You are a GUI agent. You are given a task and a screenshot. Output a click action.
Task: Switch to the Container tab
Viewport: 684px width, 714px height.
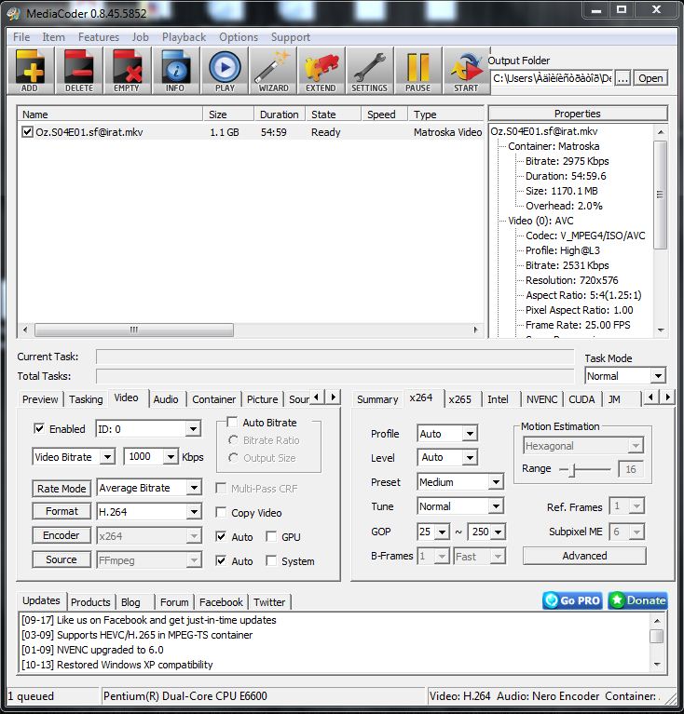[x=213, y=399]
